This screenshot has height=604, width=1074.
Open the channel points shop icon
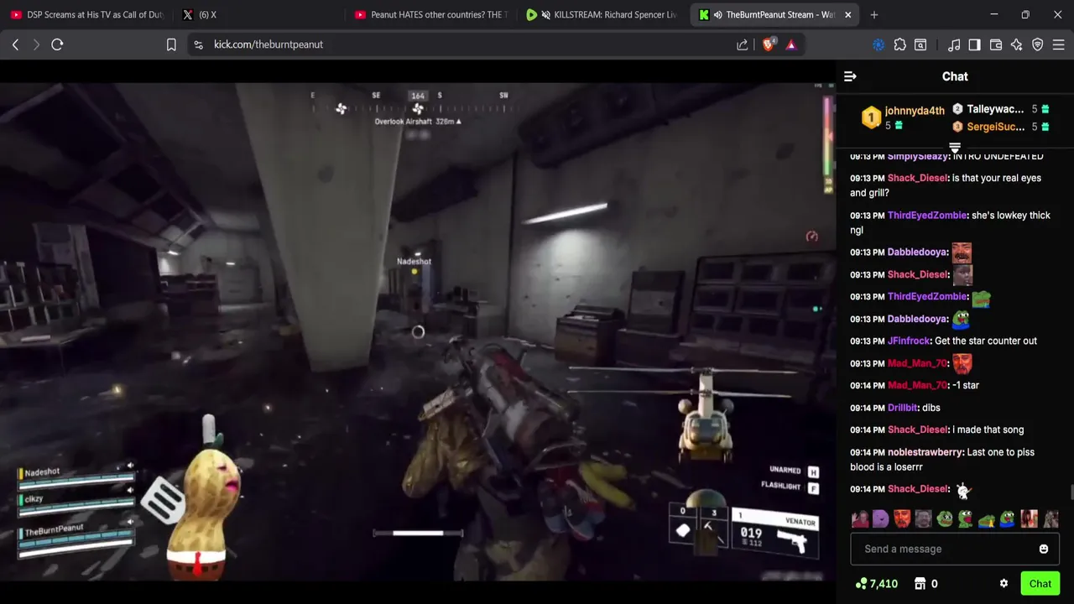coord(920,584)
